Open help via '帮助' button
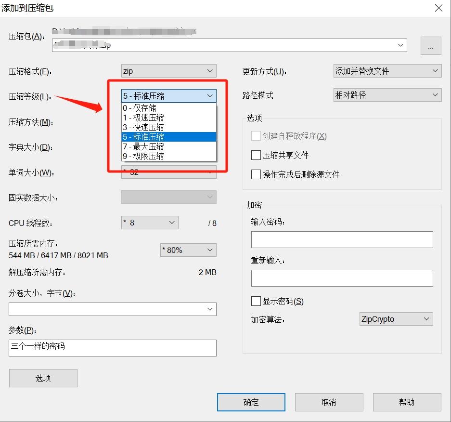Image resolution: width=451 pixels, height=422 pixels. point(407,402)
